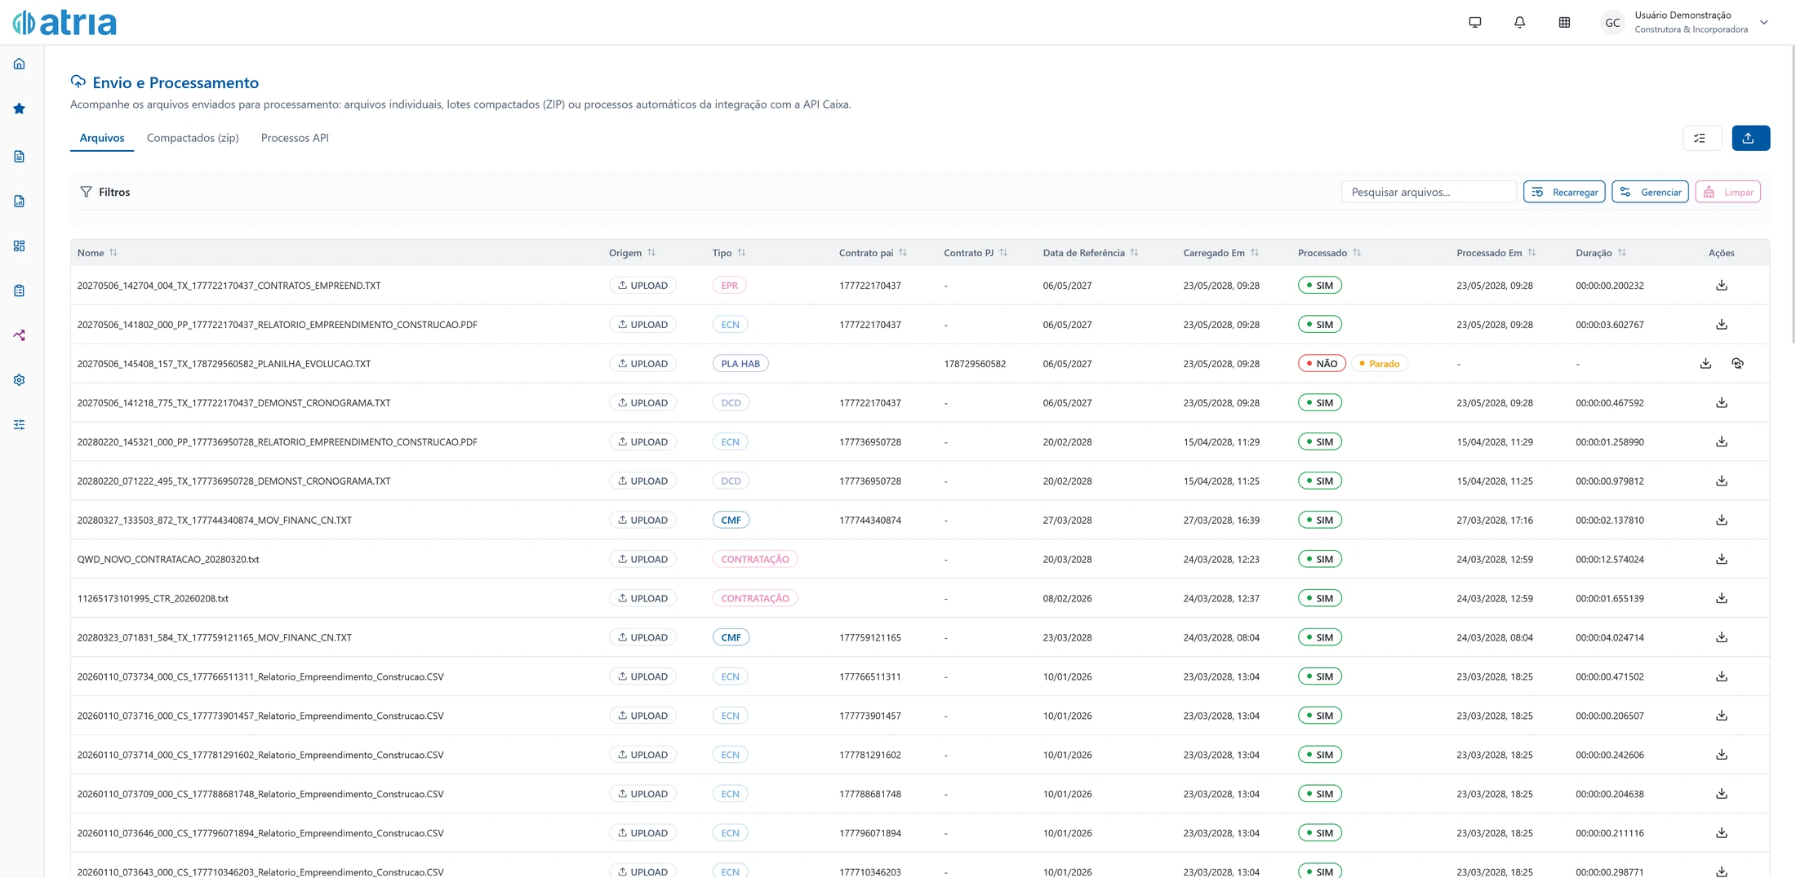Switch to the Compactados (zip) tab
This screenshot has height=878, width=1796.
[x=193, y=138]
